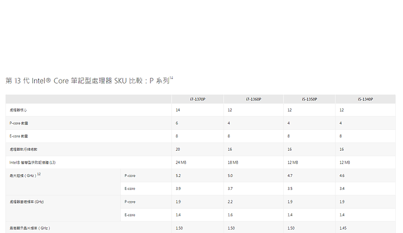The image size is (403, 233).
Task: Click 12 MB cache for i5-1350P
Action: click(x=293, y=162)
